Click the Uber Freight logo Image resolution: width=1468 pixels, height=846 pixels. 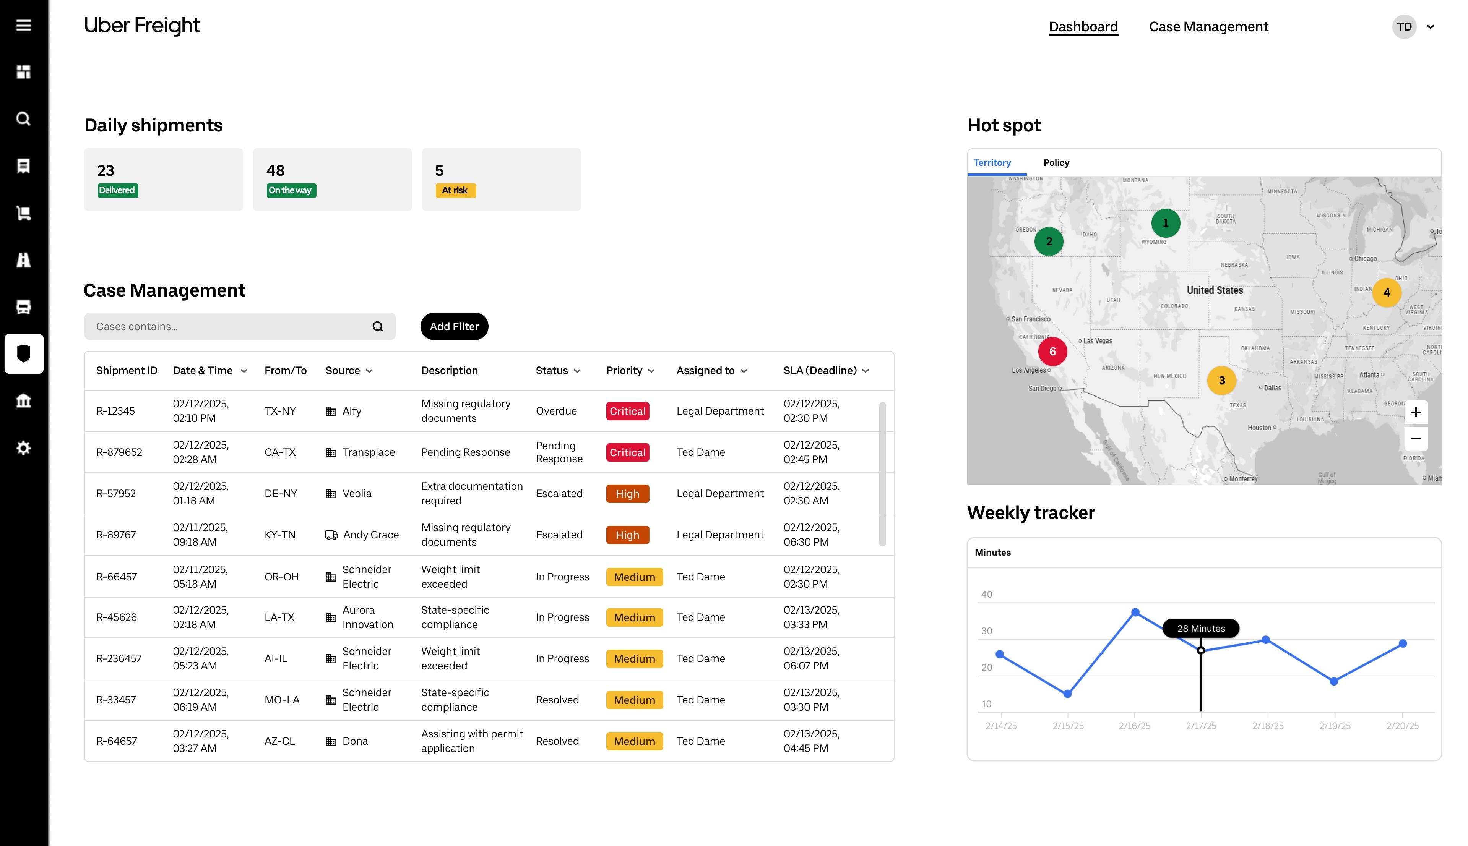142,26
